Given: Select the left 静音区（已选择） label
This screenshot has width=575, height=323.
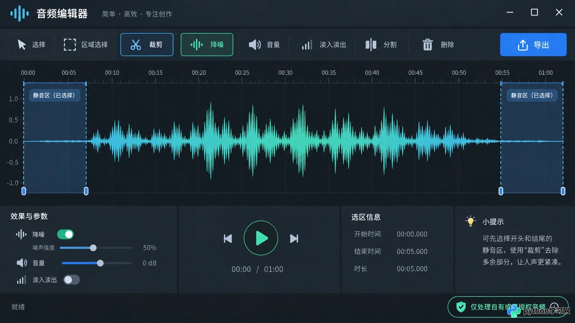Looking at the screenshot, I should pyautogui.click(x=55, y=95).
